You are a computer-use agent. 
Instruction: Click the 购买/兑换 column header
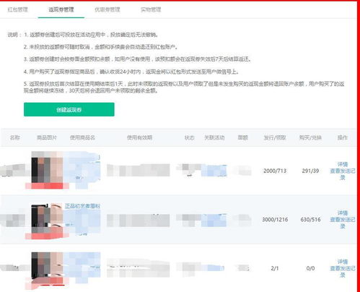pos(310,137)
